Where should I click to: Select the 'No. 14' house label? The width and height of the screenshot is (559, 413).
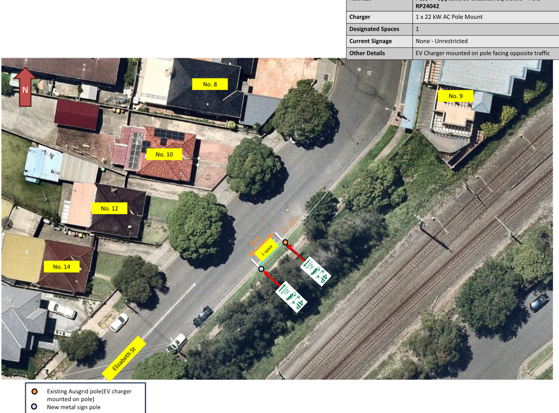pos(61,267)
